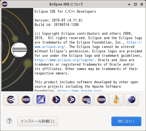
Task: Open the orange box download (Marketplace) feature icon
Action: (116, 100)
